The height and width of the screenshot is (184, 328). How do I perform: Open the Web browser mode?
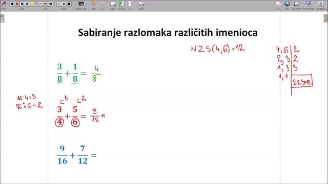(287, 5)
